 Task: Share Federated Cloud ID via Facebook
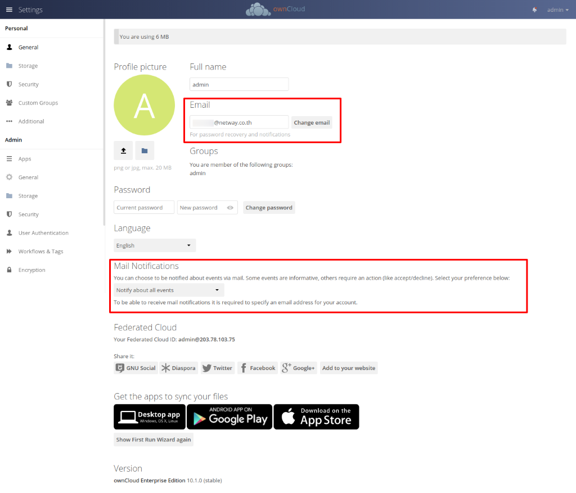coord(258,368)
